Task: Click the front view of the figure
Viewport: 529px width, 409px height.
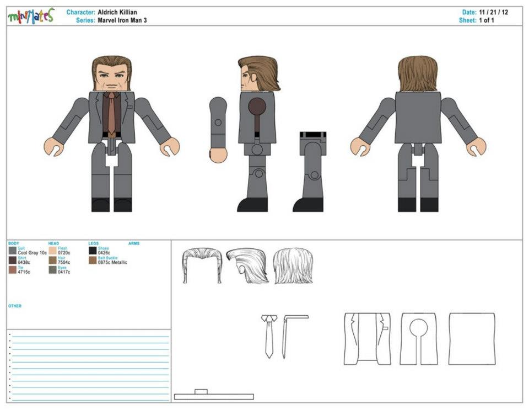Action: (112, 134)
